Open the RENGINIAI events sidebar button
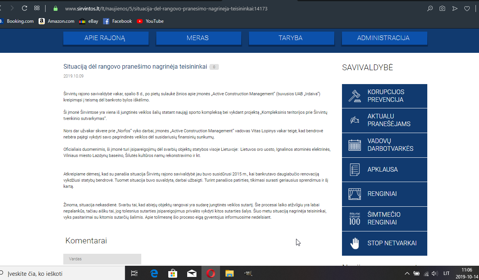Image resolution: width=479 pixels, height=280 pixels. click(384, 194)
